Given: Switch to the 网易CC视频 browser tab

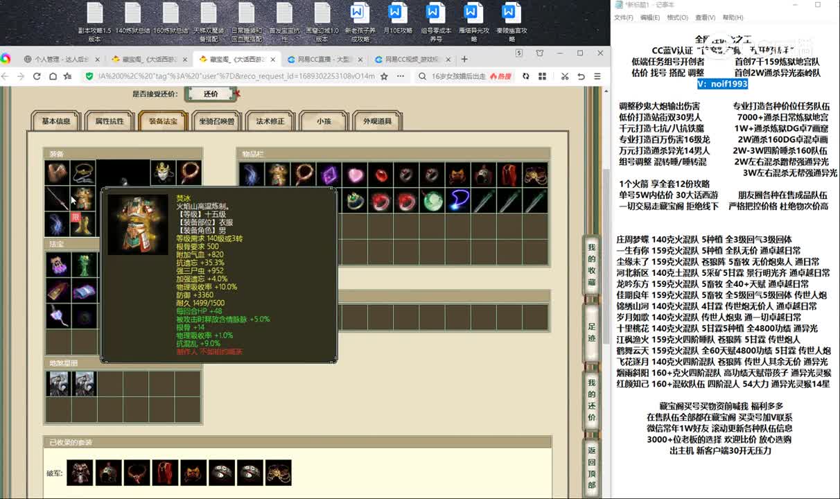Looking at the screenshot, I should (x=413, y=59).
